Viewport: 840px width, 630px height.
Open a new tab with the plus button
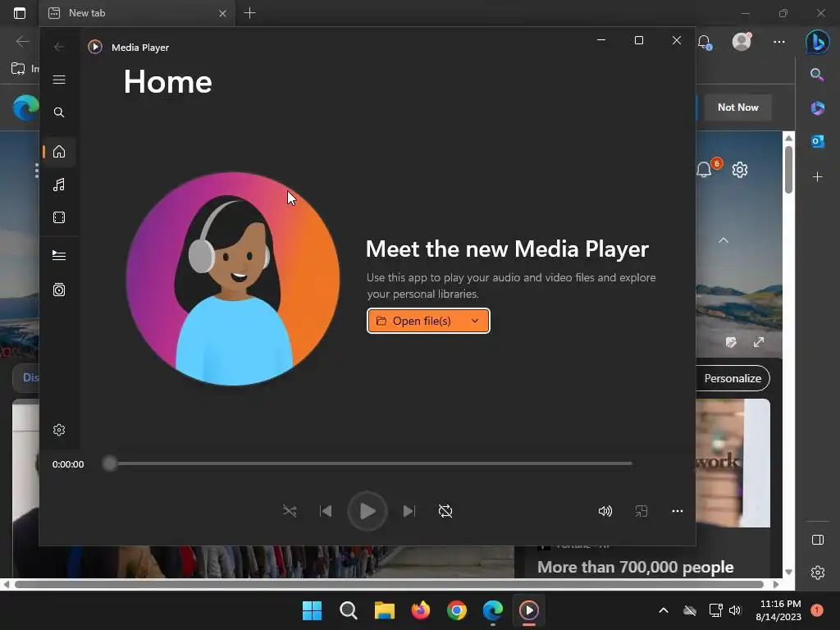(x=249, y=13)
